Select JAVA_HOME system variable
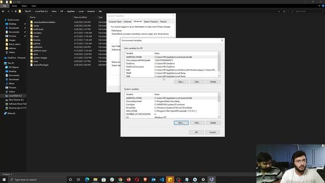325x183 pixels. point(171,111)
